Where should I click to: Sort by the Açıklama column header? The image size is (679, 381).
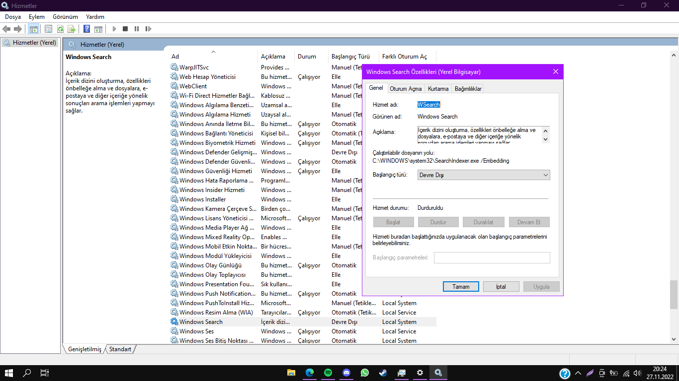click(276, 57)
